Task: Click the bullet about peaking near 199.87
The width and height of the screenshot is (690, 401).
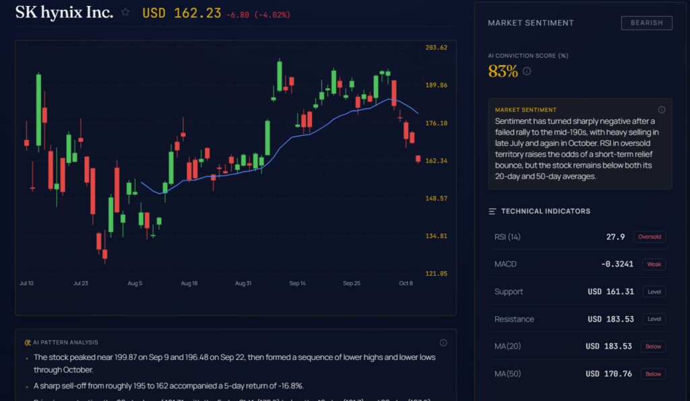Action: pos(234,363)
